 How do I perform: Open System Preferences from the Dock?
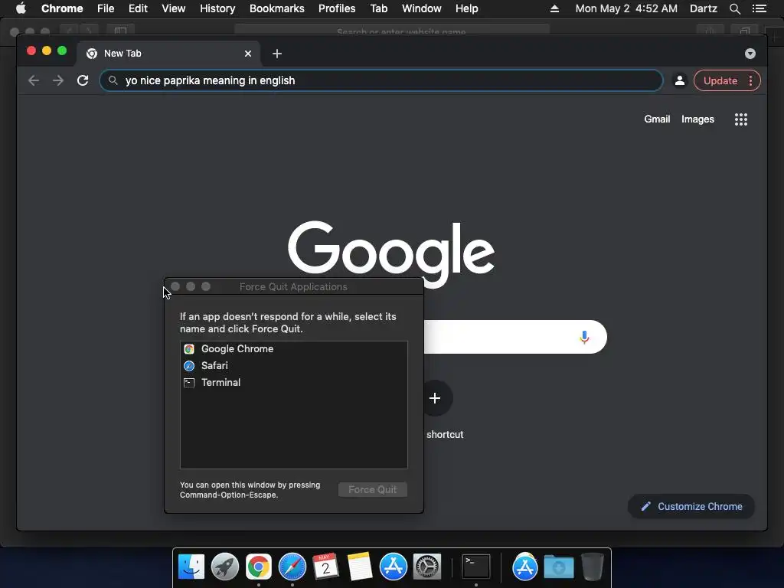[x=427, y=567]
